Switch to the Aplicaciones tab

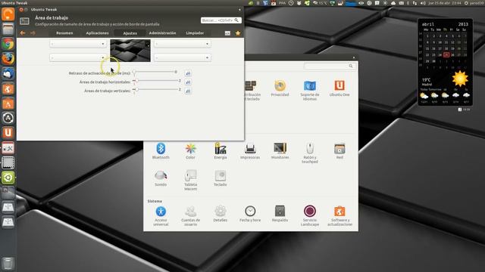tap(97, 33)
